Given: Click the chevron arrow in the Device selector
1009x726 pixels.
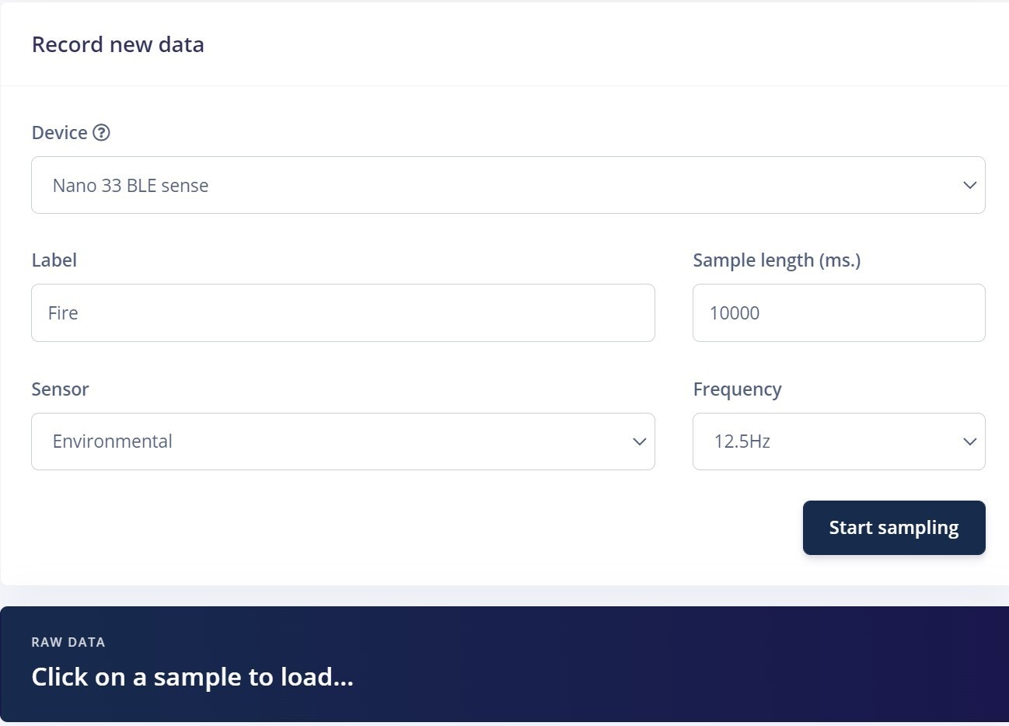Looking at the screenshot, I should [x=969, y=185].
